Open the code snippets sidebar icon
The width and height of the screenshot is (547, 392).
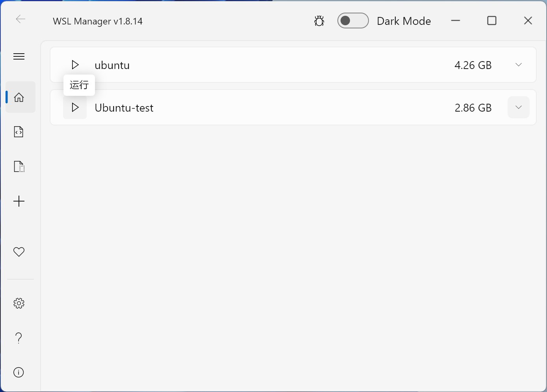(19, 132)
